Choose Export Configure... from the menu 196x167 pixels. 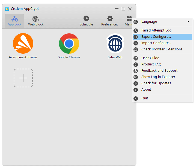162,37
